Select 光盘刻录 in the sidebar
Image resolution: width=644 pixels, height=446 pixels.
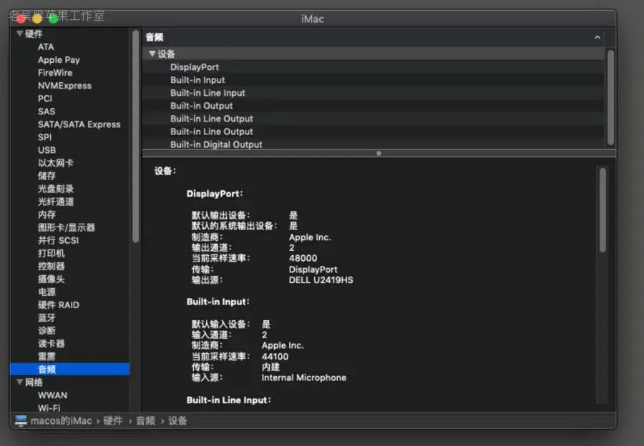pos(56,189)
